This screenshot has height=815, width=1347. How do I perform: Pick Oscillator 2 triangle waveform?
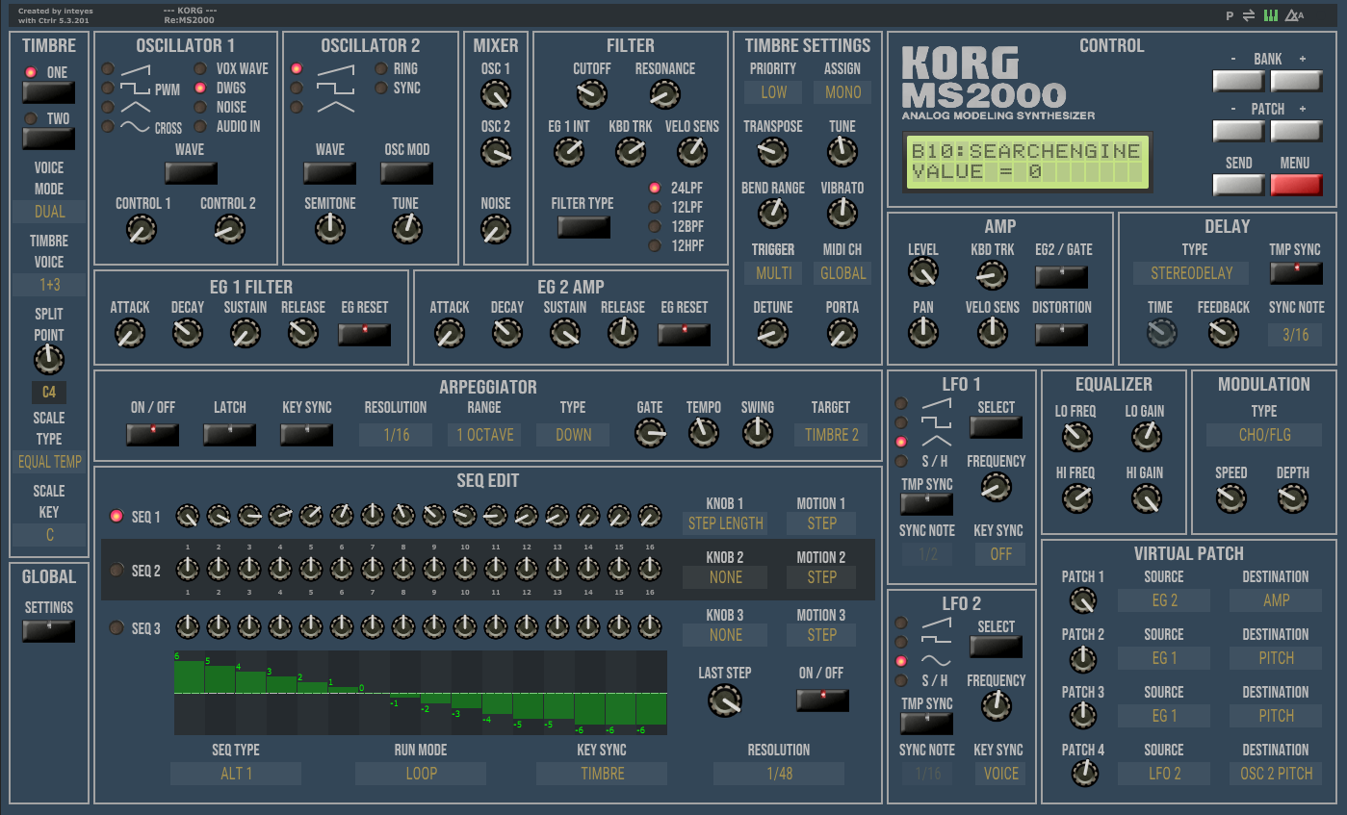click(x=297, y=107)
